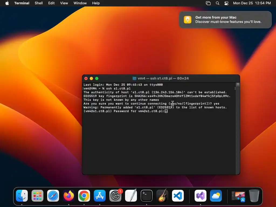Open Visual Studio purple icon in Dock
This screenshot has height=207, width=276.
(x=201, y=196)
